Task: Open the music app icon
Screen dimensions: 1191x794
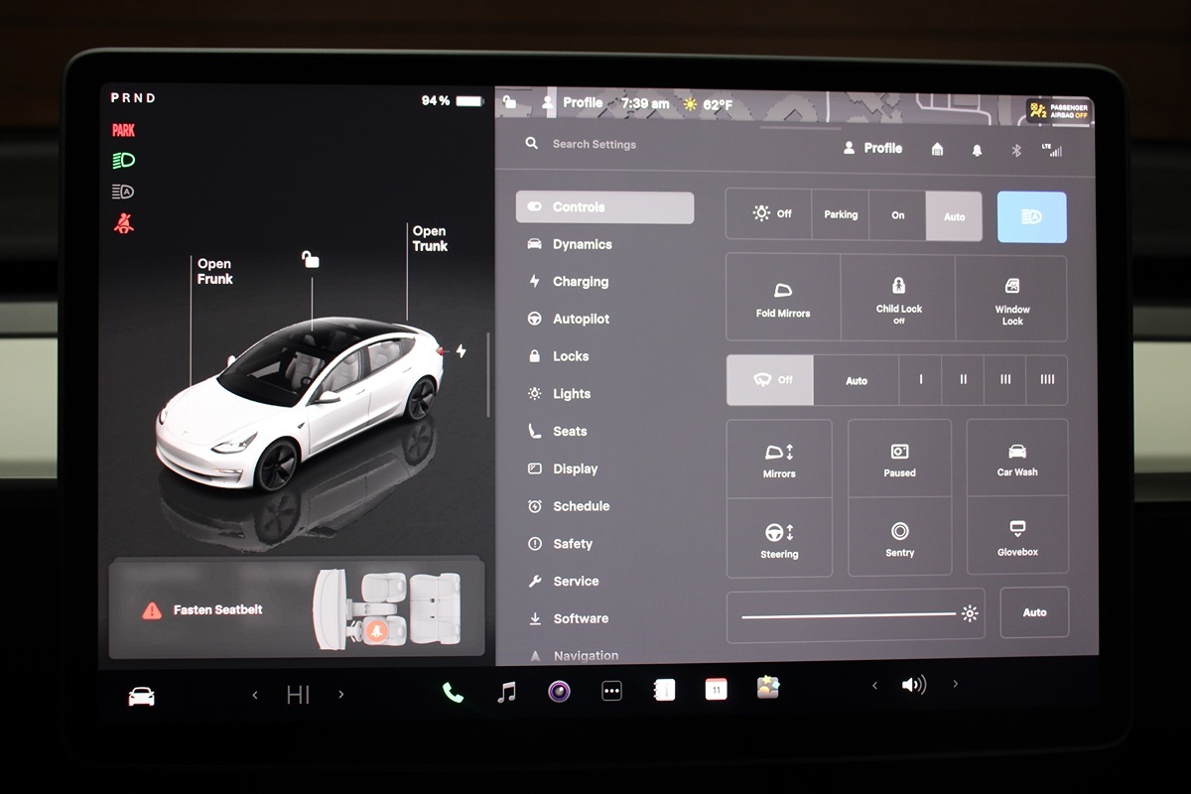Action: [x=506, y=692]
